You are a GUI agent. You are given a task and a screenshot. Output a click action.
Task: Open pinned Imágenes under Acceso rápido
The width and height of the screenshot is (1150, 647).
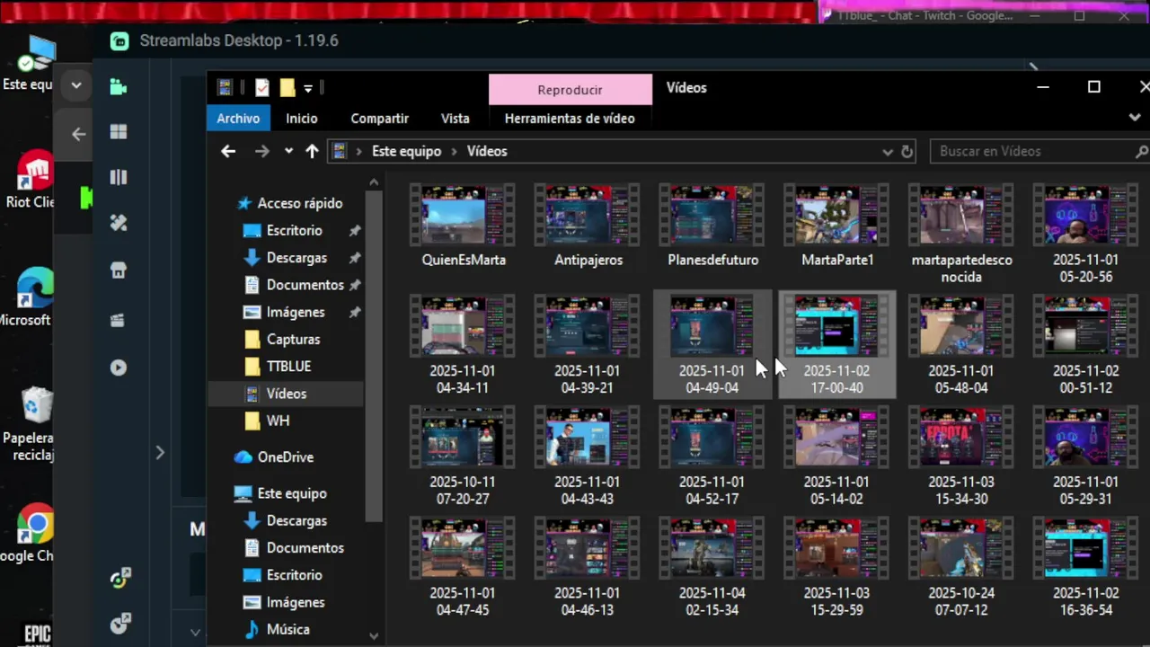[x=296, y=312]
